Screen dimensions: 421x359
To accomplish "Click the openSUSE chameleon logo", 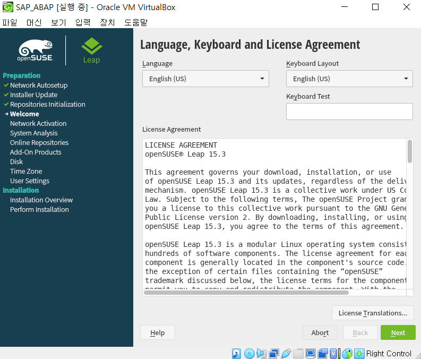I will tap(35, 50).
